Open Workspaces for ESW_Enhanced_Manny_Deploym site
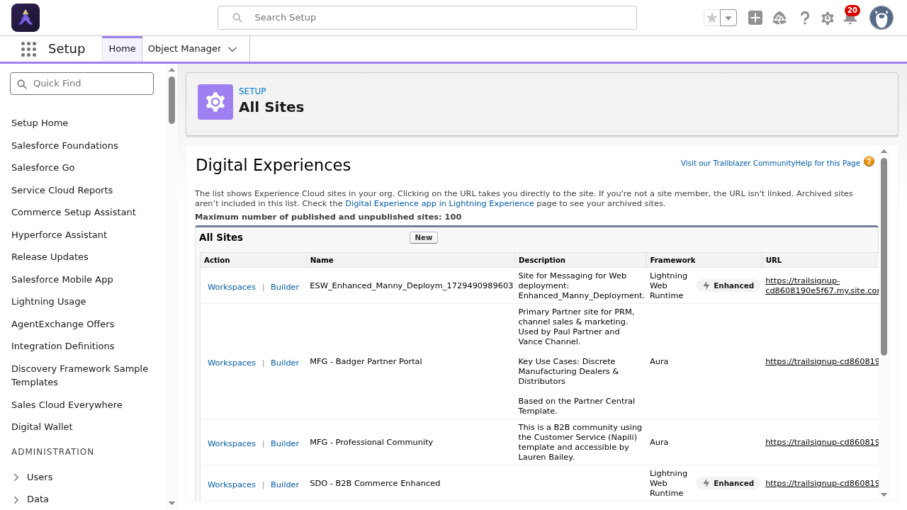Viewport: 907px width, 510px height. click(231, 287)
